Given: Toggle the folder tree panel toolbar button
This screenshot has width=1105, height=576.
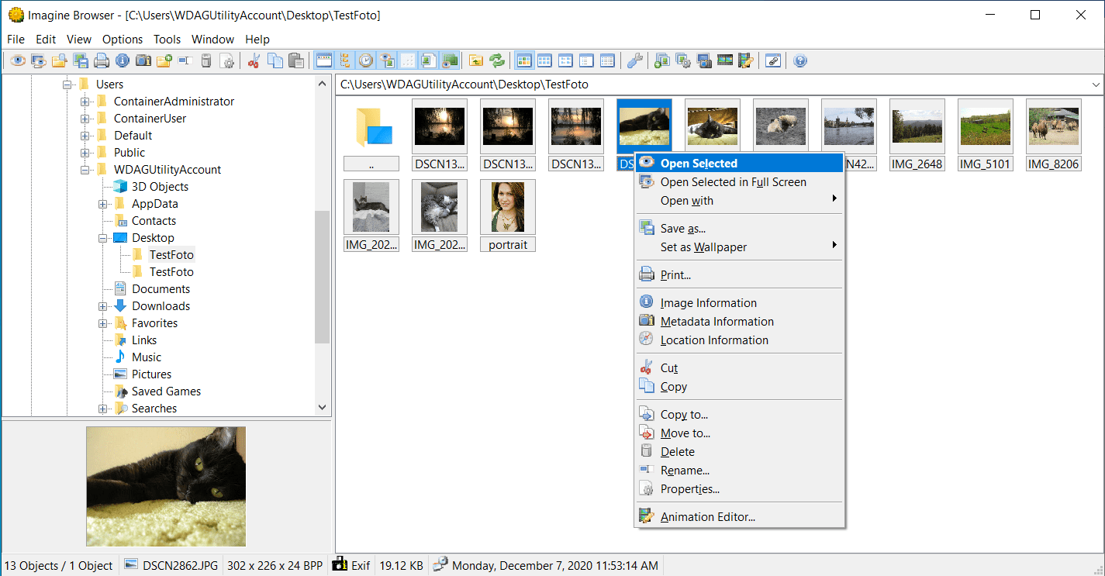Looking at the screenshot, I should coord(345,60).
